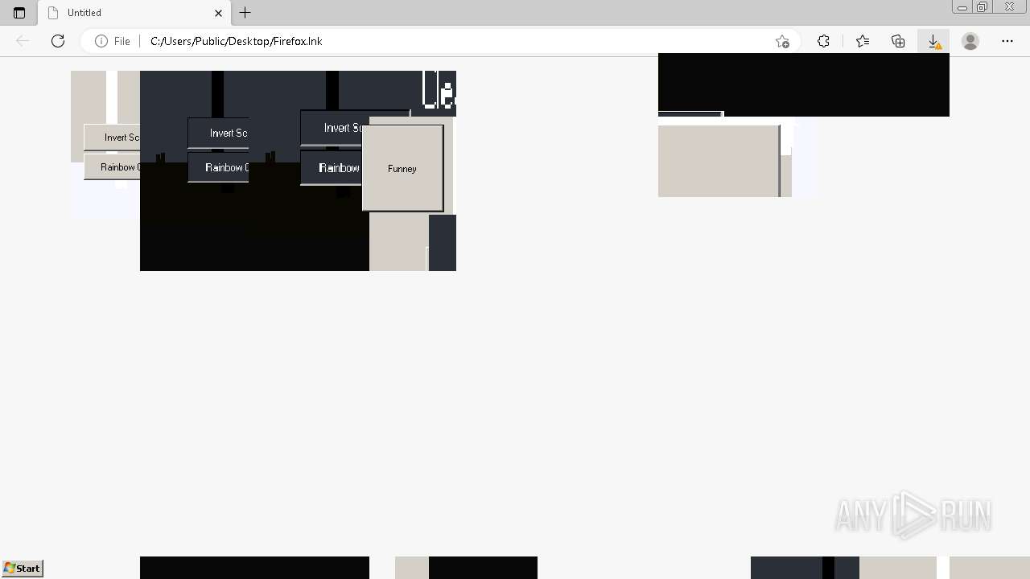The image size is (1030, 579).
Task: Open the tab actions menu icon
Action: [x=19, y=13]
